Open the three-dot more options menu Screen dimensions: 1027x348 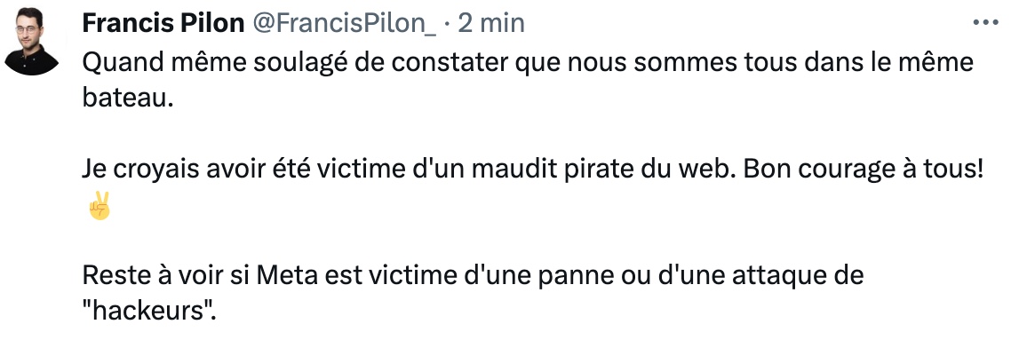[985, 23]
